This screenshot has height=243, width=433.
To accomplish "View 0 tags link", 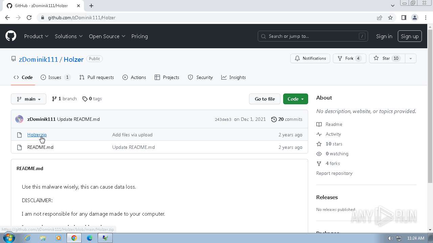I will click(x=92, y=99).
